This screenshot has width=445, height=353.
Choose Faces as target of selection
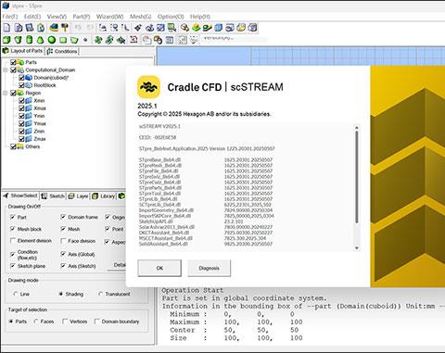[36, 321]
